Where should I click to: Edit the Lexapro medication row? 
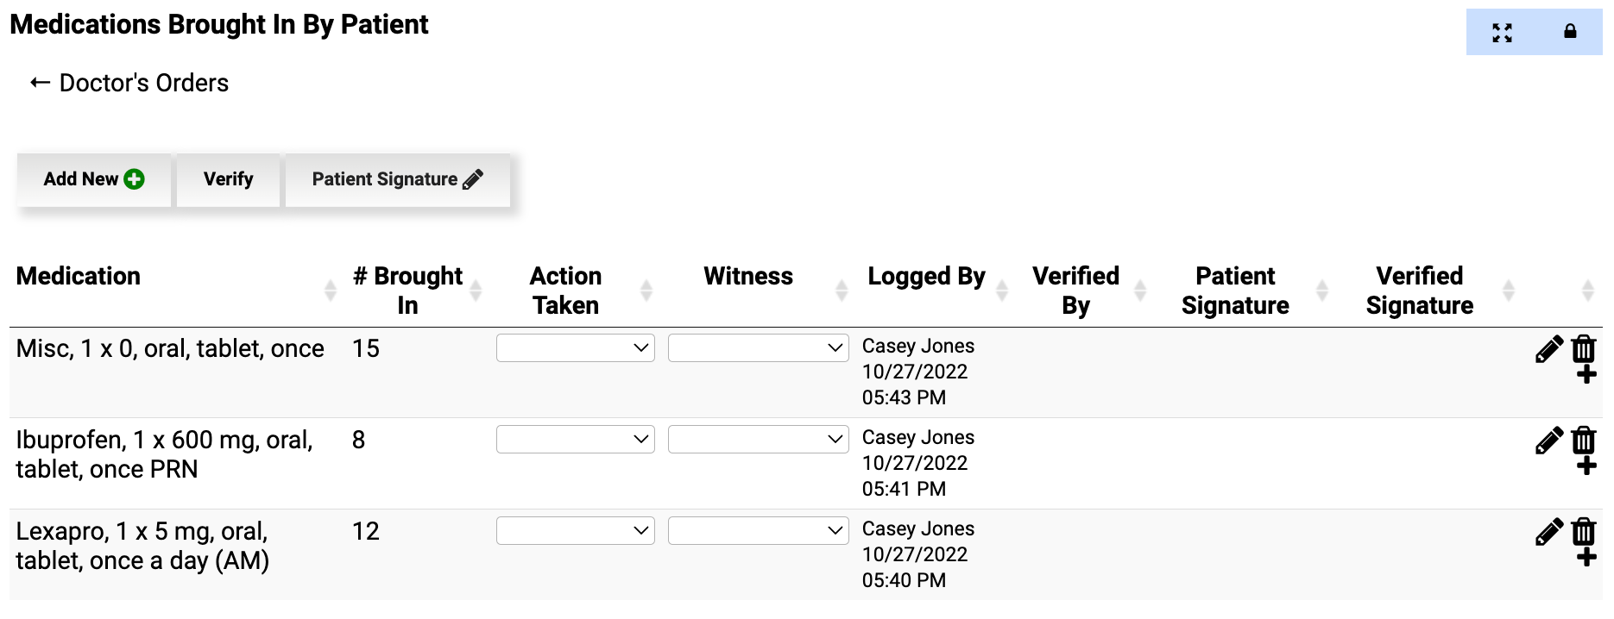click(x=1549, y=532)
